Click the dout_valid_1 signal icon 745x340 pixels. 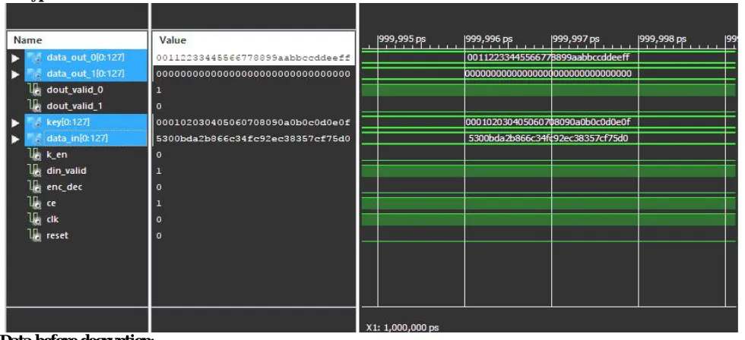(x=35, y=106)
